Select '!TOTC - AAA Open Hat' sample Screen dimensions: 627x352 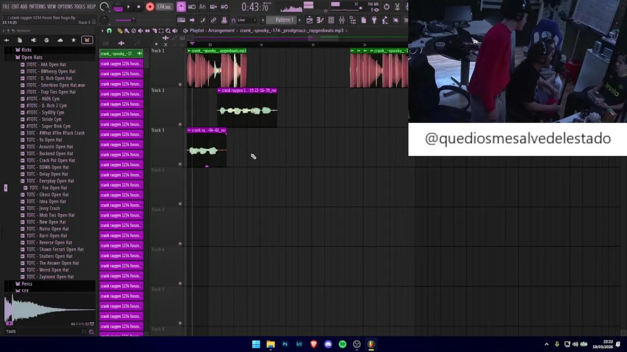pyautogui.click(x=46, y=65)
